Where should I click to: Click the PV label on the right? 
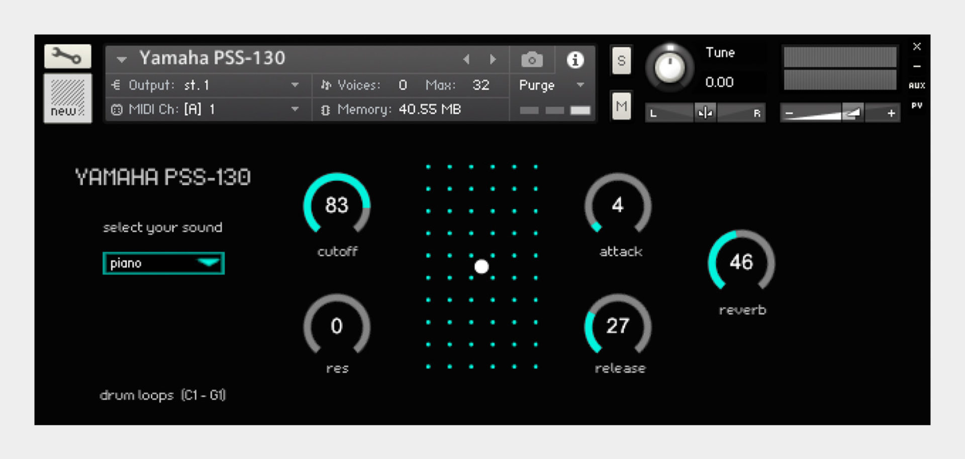pos(917,106)
